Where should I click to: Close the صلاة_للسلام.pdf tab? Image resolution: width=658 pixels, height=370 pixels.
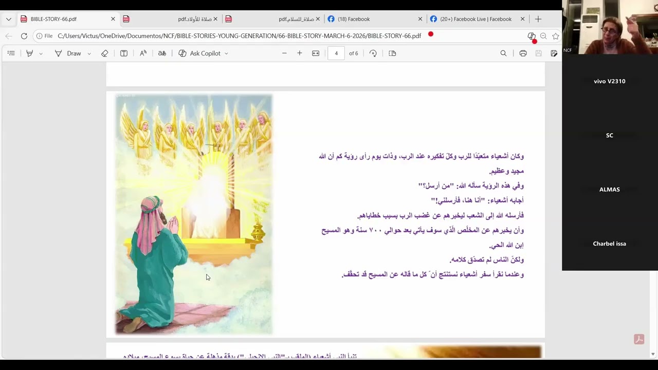point(318,19)
